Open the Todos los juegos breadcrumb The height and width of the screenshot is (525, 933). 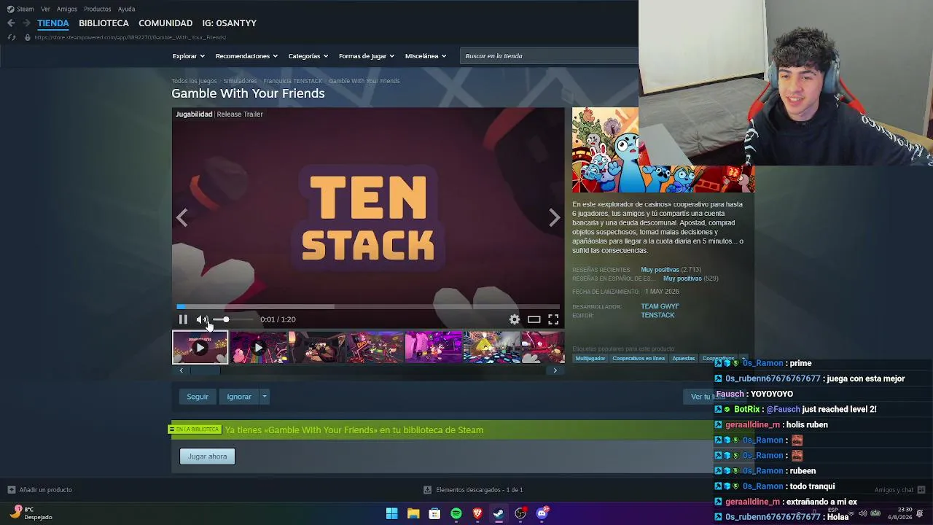point(194,81)
